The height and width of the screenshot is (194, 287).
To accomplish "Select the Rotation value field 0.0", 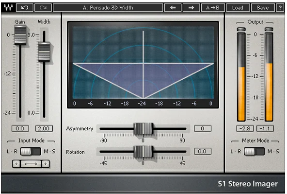I will [203, 151].
